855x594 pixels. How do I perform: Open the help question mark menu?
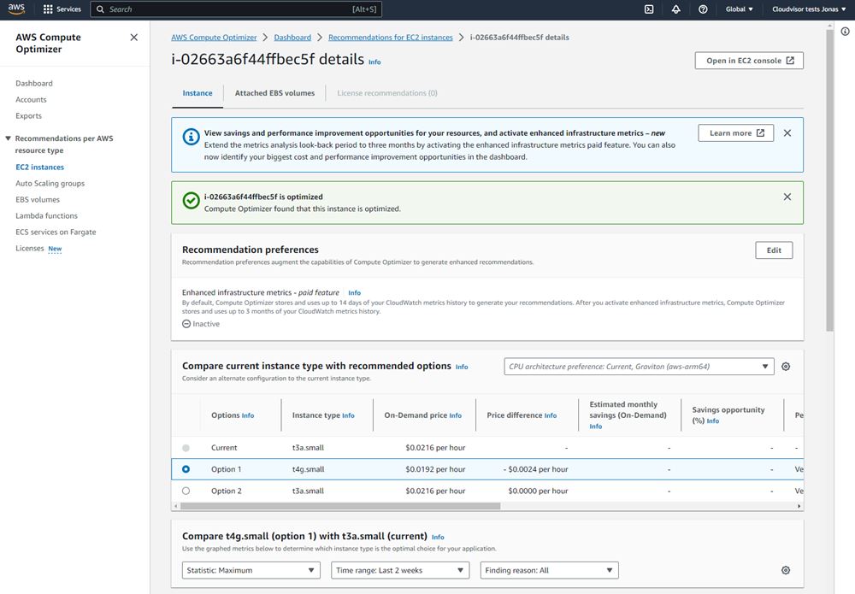click(703, 9)
